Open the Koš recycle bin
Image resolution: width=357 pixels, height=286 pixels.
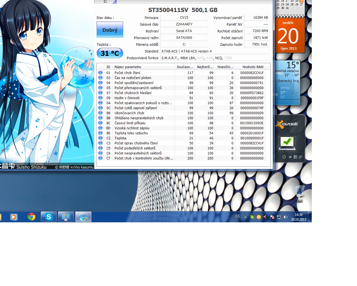tap(300, 193)
